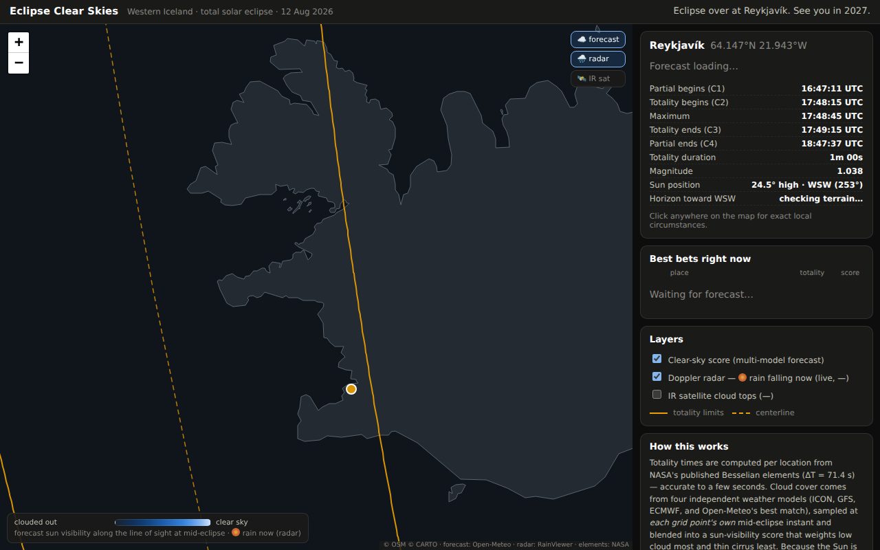Check IR satellite cloud tops checkbox
Viewport: 880px width, 550px height.
pyautogui.click(x=657, y=395)
